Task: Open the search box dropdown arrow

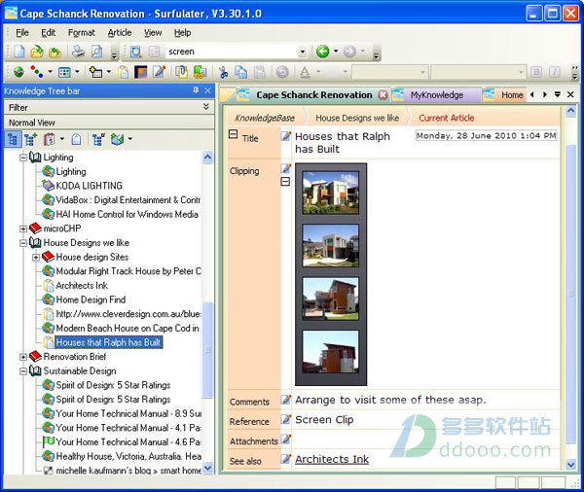Action: 303,52
